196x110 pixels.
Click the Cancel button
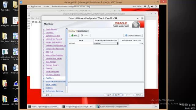[138, 95]
